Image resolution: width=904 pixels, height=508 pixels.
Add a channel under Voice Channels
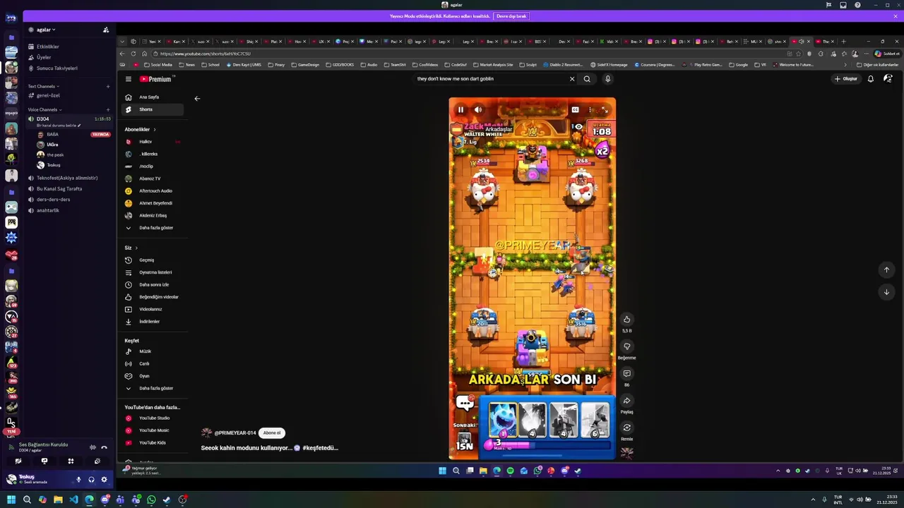(108, 109)
